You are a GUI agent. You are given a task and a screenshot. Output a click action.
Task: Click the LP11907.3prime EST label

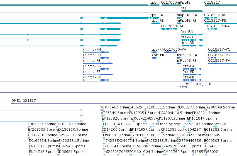click(x=171, y=118)
